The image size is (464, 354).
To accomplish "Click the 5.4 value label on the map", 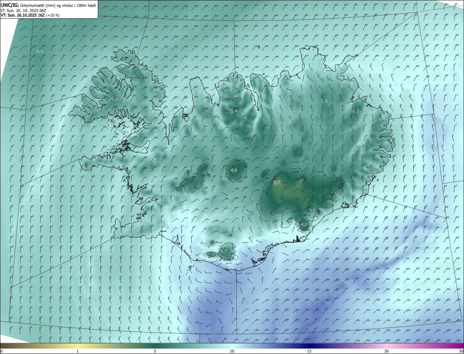I will pos(234,111).
